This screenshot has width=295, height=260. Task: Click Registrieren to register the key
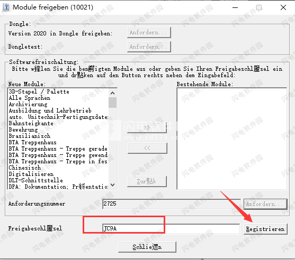click(x=265, y=229)
